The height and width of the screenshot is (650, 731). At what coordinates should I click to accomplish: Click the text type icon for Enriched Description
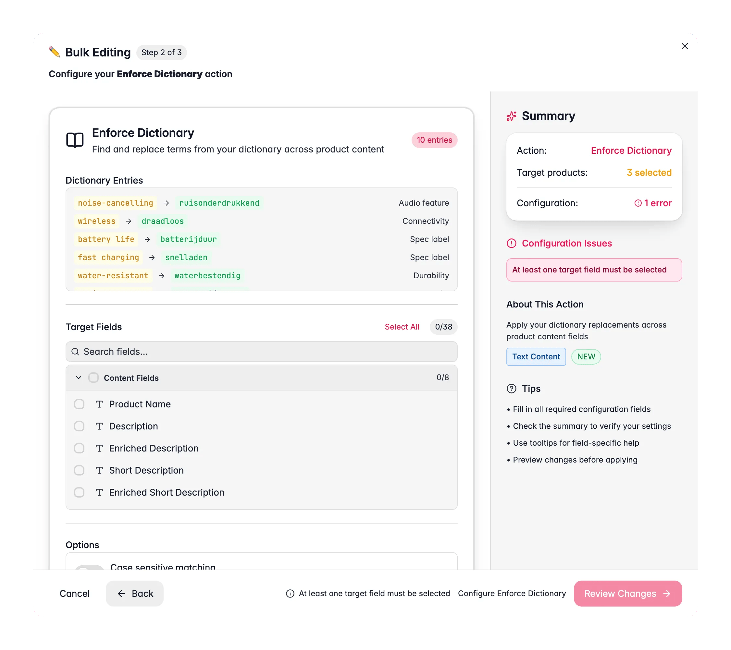tap(99, 448)
